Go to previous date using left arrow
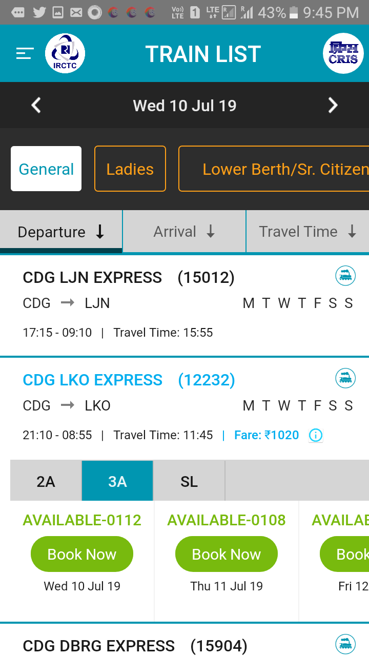 click(x=36, y=106)
